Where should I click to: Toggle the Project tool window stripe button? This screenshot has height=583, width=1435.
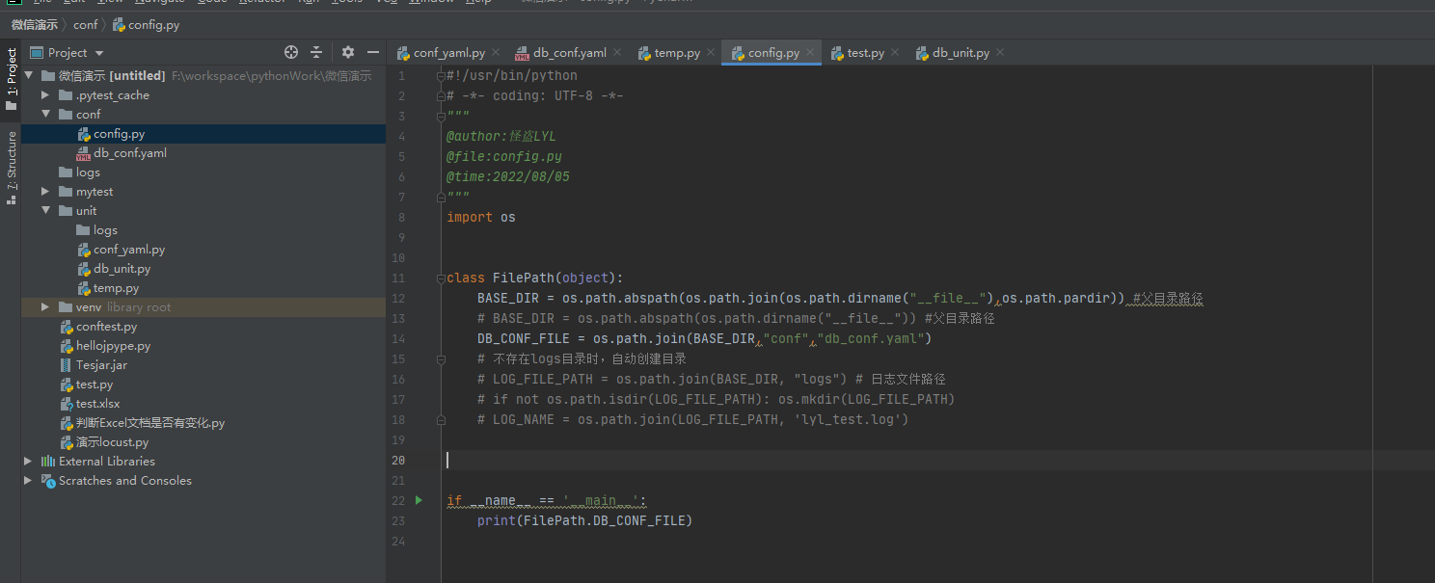11,79
